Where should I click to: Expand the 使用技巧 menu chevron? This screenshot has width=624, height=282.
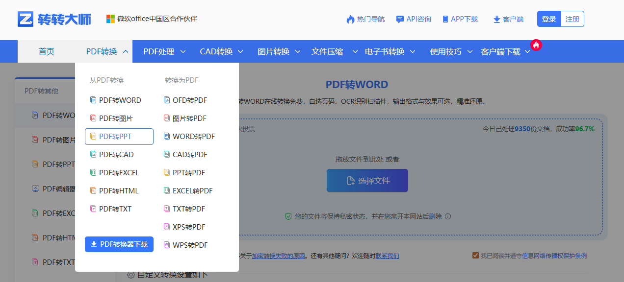click(x=470, y=51)
